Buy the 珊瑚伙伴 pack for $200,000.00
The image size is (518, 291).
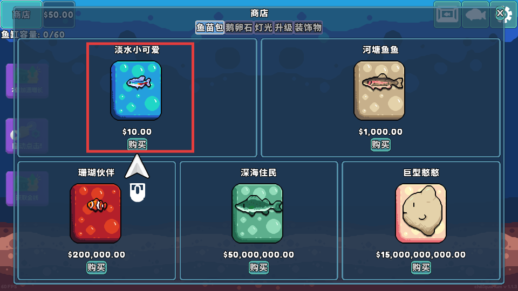click(97, 267)
